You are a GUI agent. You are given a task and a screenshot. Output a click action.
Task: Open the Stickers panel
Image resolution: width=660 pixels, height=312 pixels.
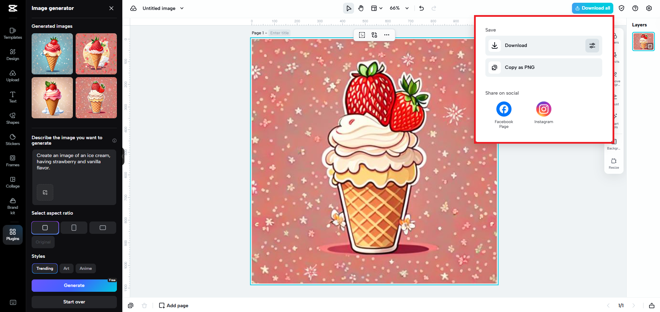[x=13, y=140]
